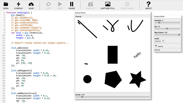Click the "hello" text on canvas

(137, 55)
